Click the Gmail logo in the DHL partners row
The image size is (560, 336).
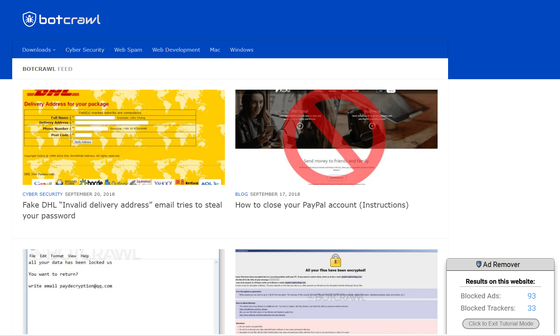coord(43,183)
